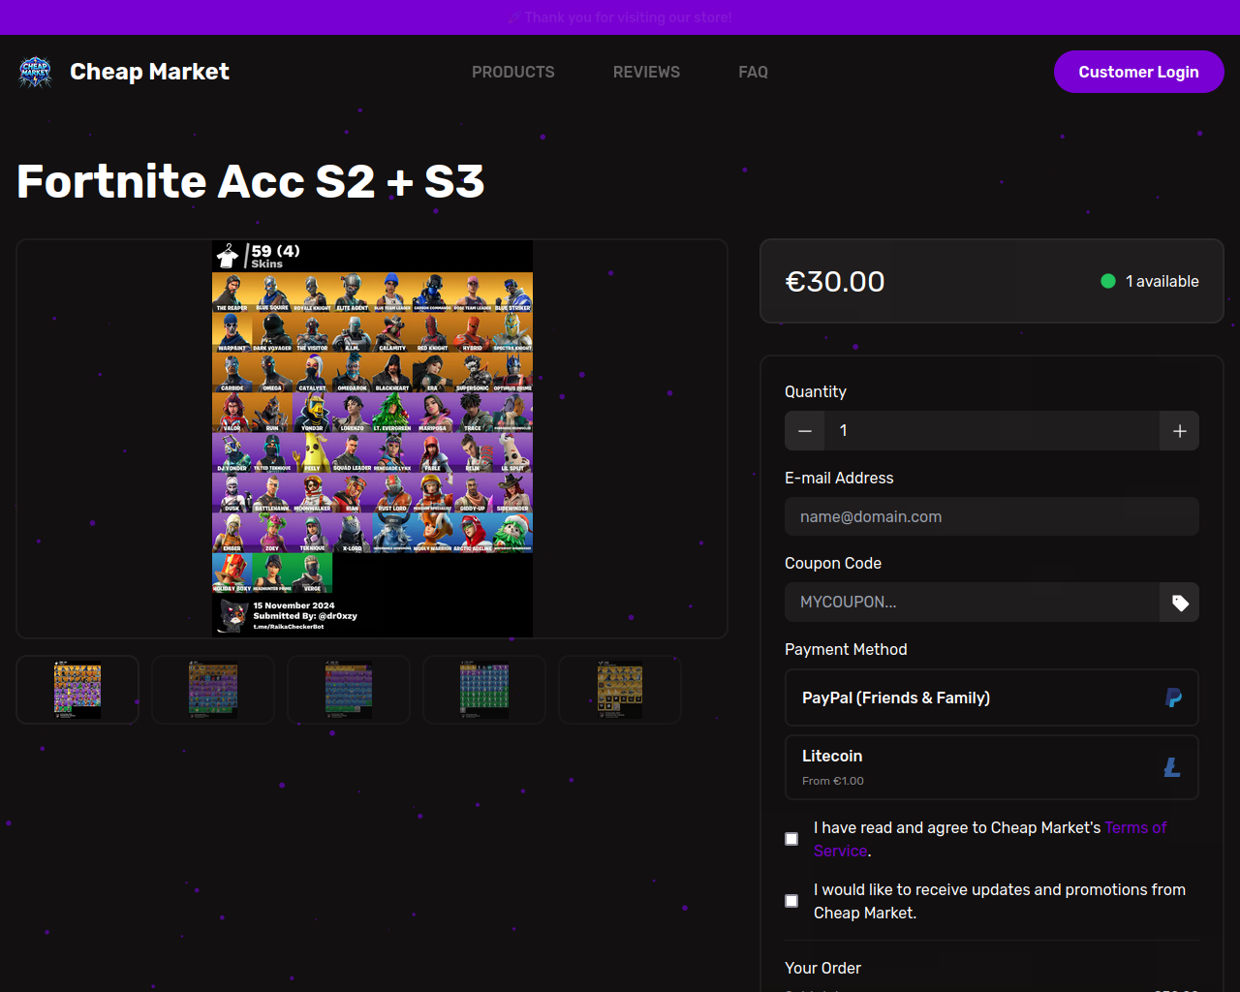Click the Customer Login button

click(1138, 72)
